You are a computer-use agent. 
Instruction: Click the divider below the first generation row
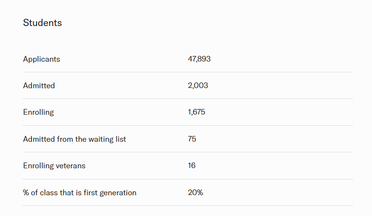pos(188,206)
